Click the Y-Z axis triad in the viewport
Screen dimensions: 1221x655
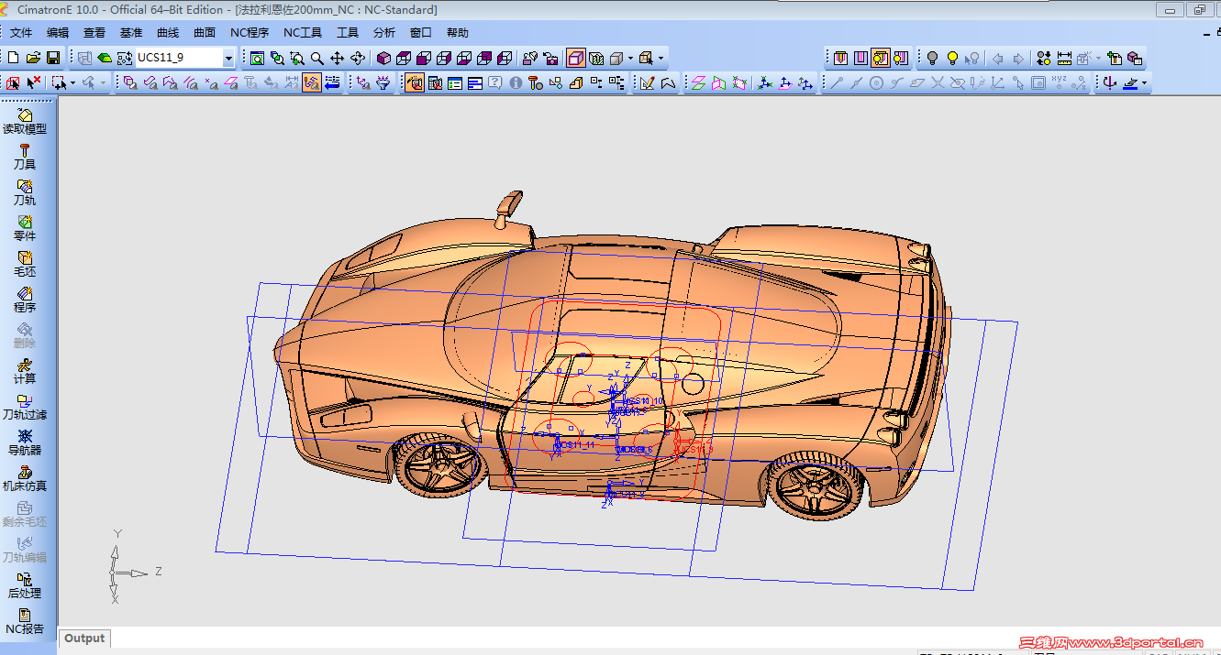(128, 568)
